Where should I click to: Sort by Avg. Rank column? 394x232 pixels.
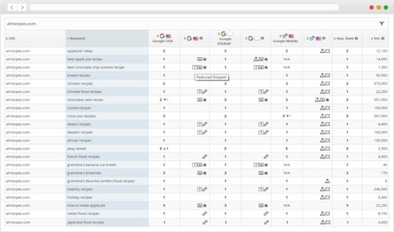[x=345, y=38]
